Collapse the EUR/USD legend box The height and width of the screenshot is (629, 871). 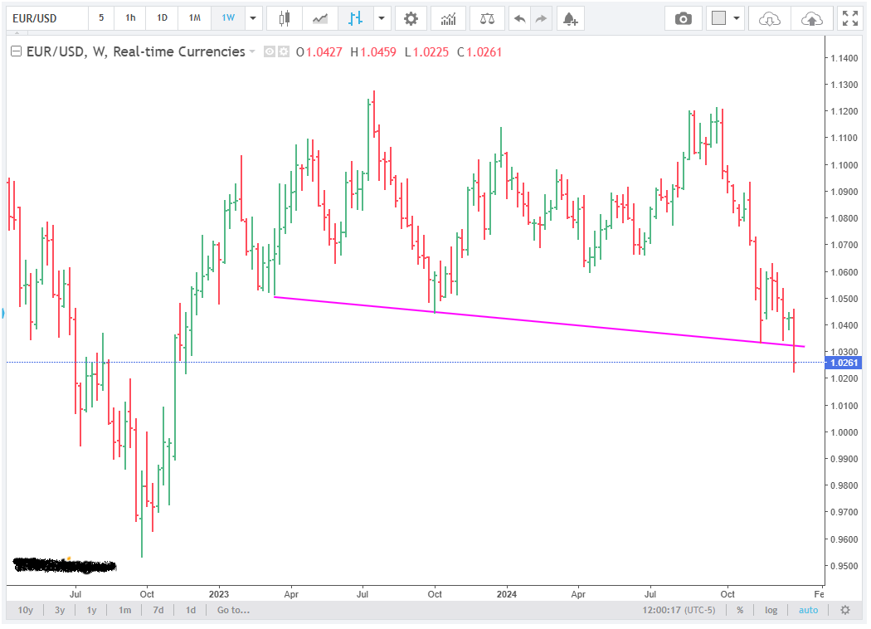[16, 51]
